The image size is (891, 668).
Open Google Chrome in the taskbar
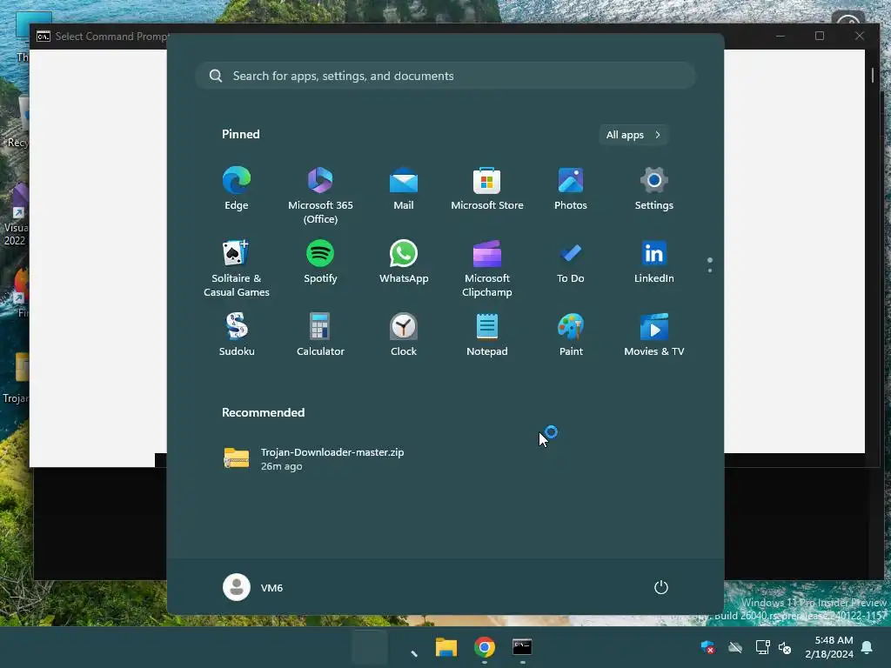(484, 647)
